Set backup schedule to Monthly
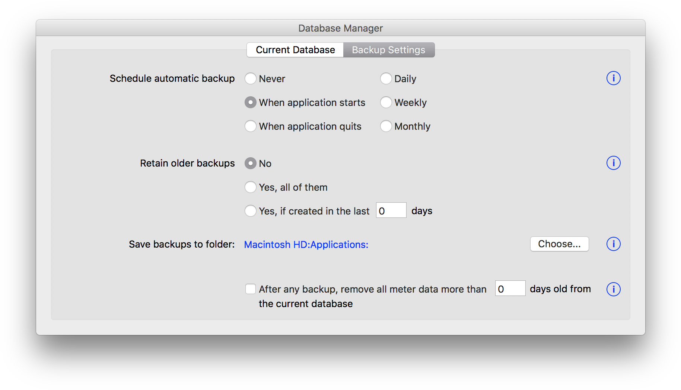The width and height of the screenshot is (681, 390). click(x=386, y=126)
